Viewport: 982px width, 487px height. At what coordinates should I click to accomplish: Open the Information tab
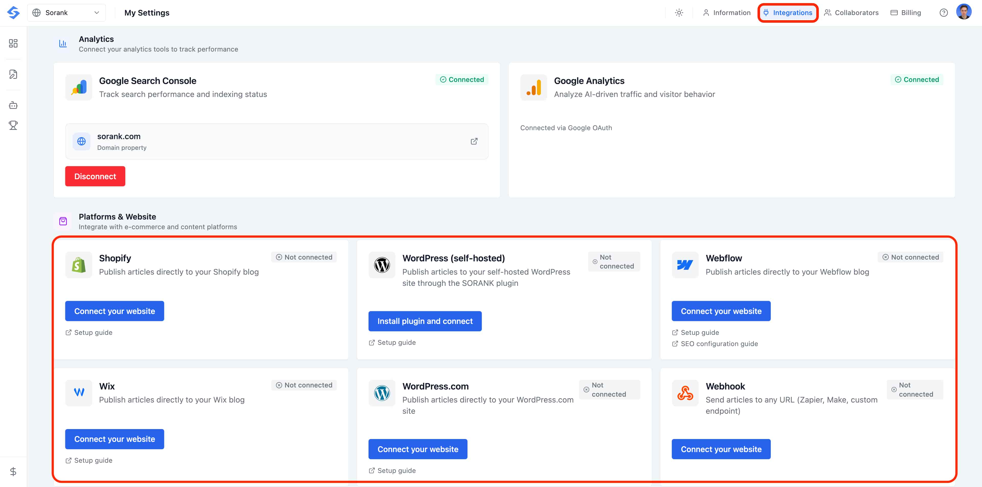coord(727,13)
